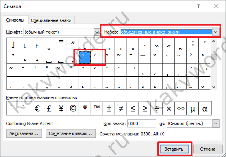
Task: Click the Отмена button
Action: [x=208, y=149]
